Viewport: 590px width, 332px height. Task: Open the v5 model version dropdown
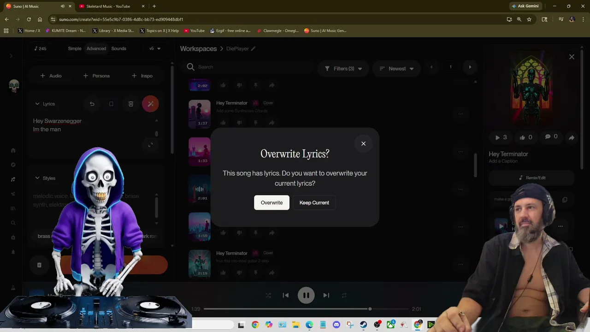155,48
